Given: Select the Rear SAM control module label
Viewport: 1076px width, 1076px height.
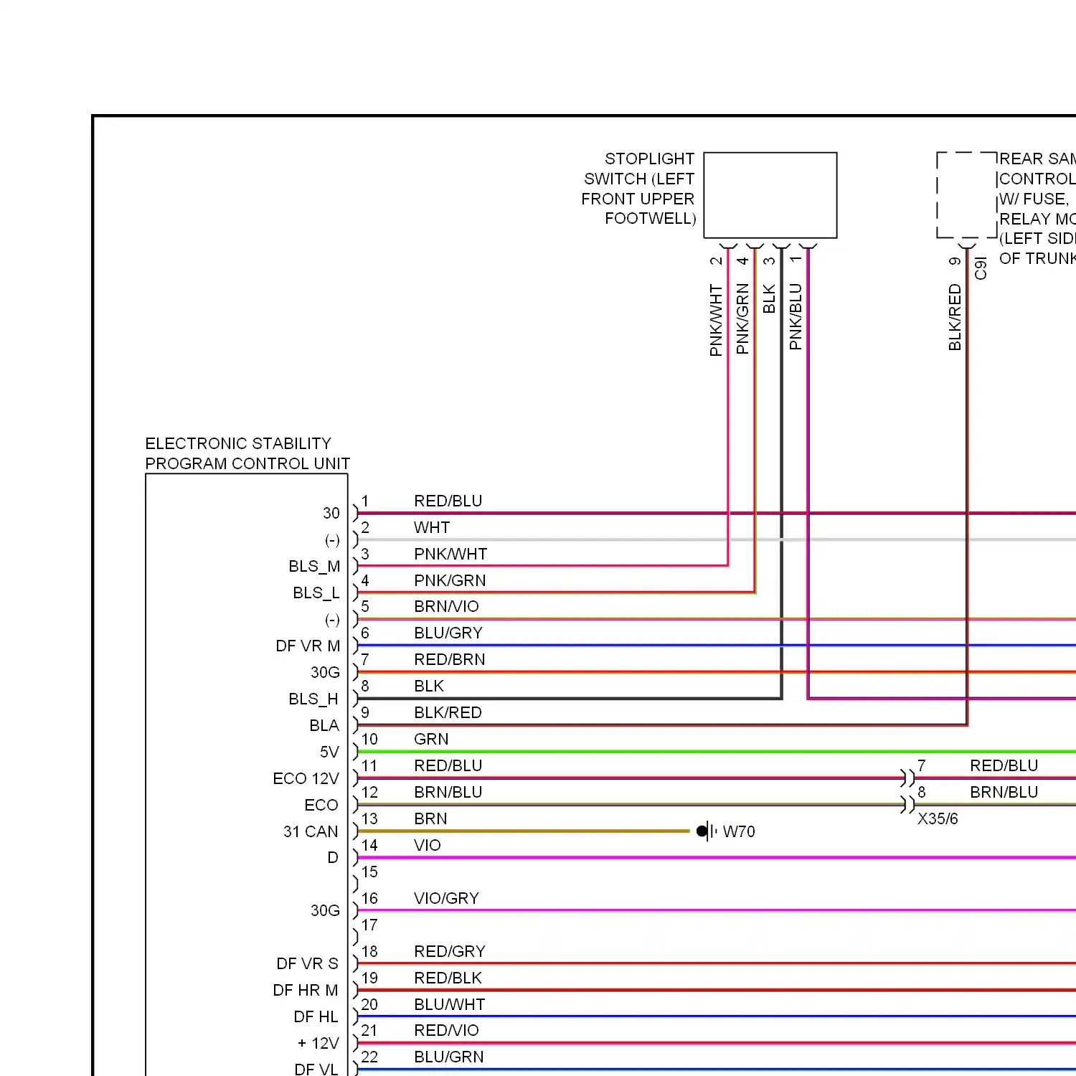Looking at the screenshot, I should (1037, 208).
